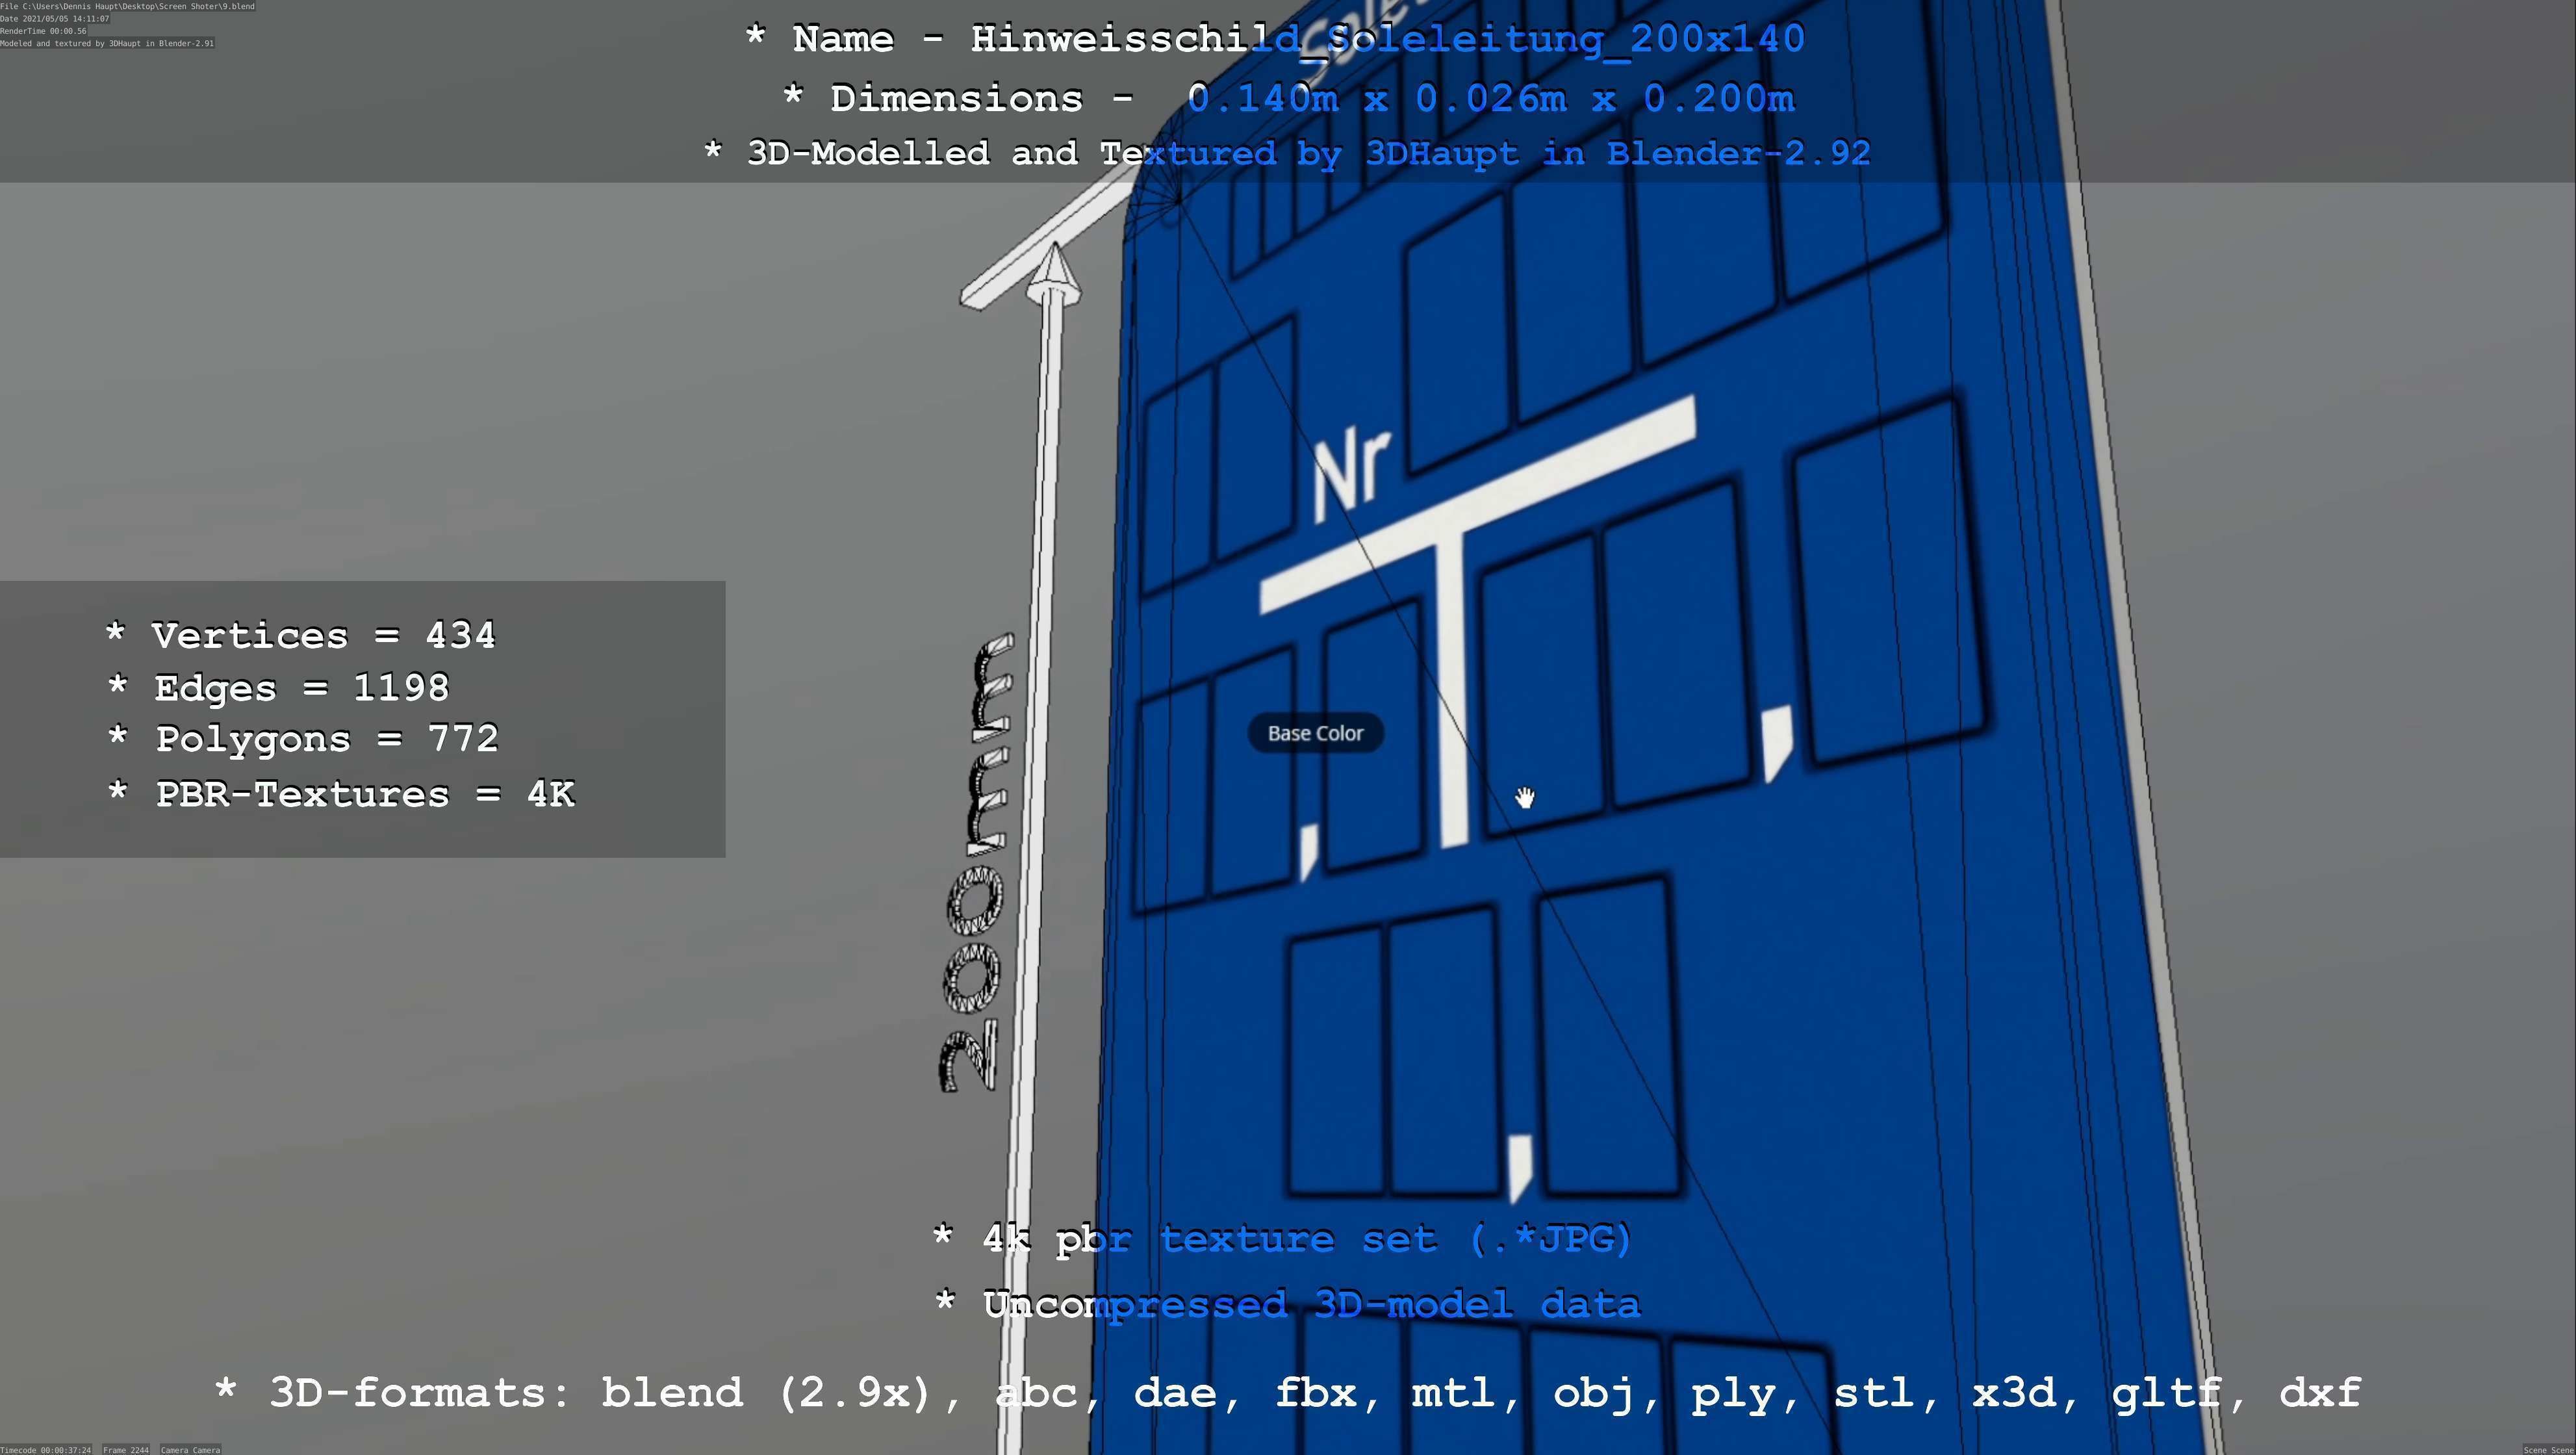Click the 3D-formats list at bottom

pyautogui.click(x=1287, y=1393)
